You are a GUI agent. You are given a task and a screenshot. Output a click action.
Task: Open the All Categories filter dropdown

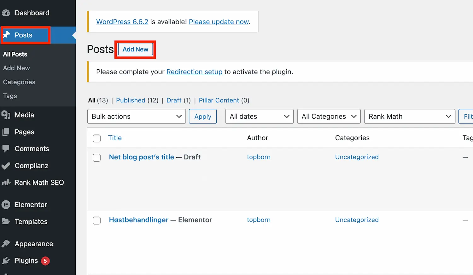(x=329, y=116)
